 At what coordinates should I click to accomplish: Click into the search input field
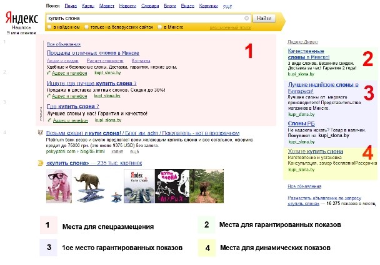pos(144,19)
